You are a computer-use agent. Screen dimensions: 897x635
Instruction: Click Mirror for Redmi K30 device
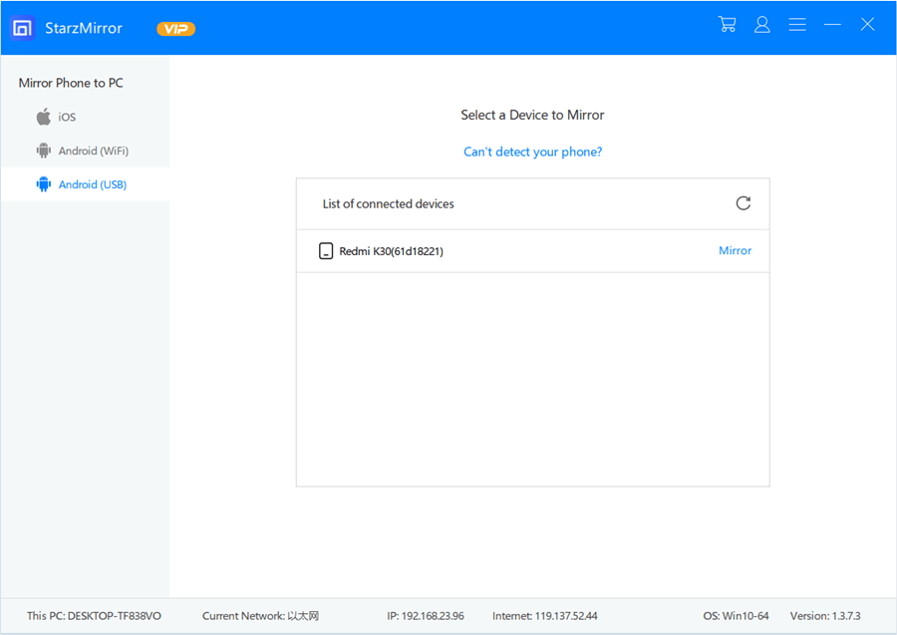click(x=736, y=250)
